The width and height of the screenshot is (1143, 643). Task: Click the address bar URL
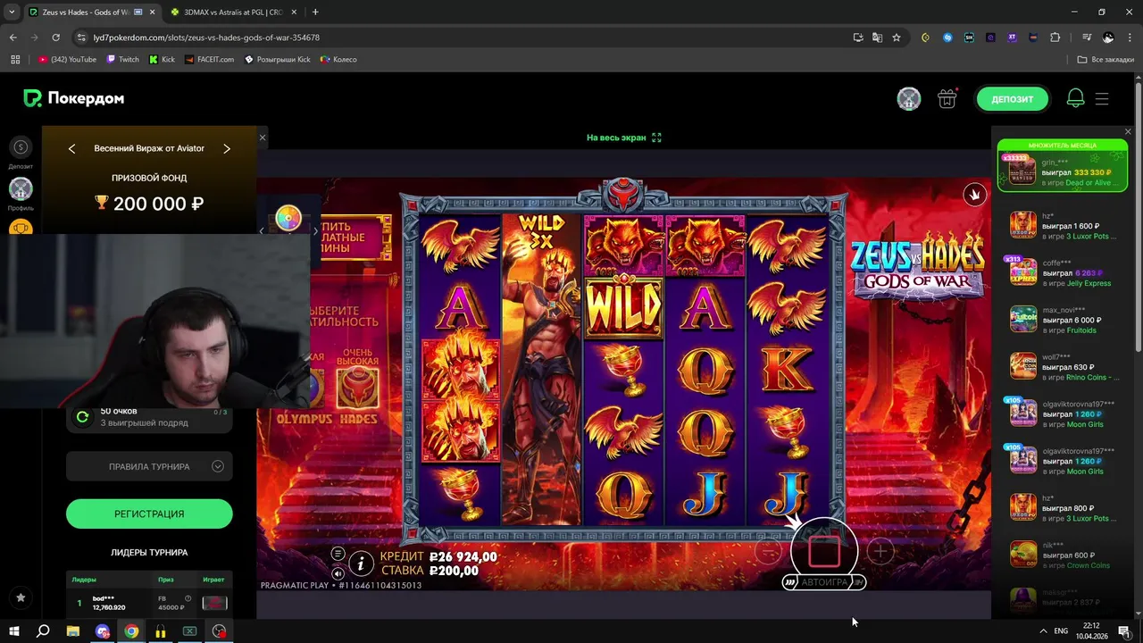point(206,38)
